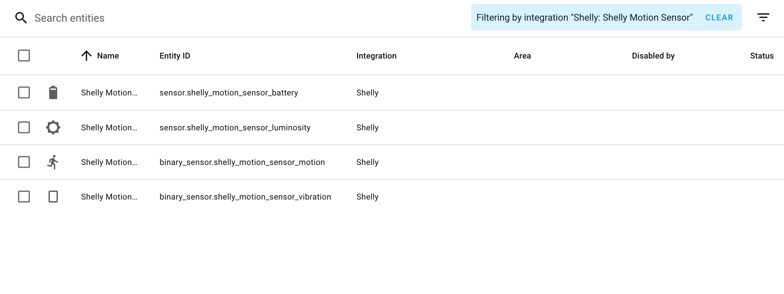This screenshot has width=784, height=294.
Task: Select the brightness icon next to luminosity sensor
Action: (x=53, y=127)
